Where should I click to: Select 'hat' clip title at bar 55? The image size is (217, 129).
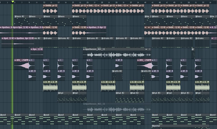click(199, 93)
